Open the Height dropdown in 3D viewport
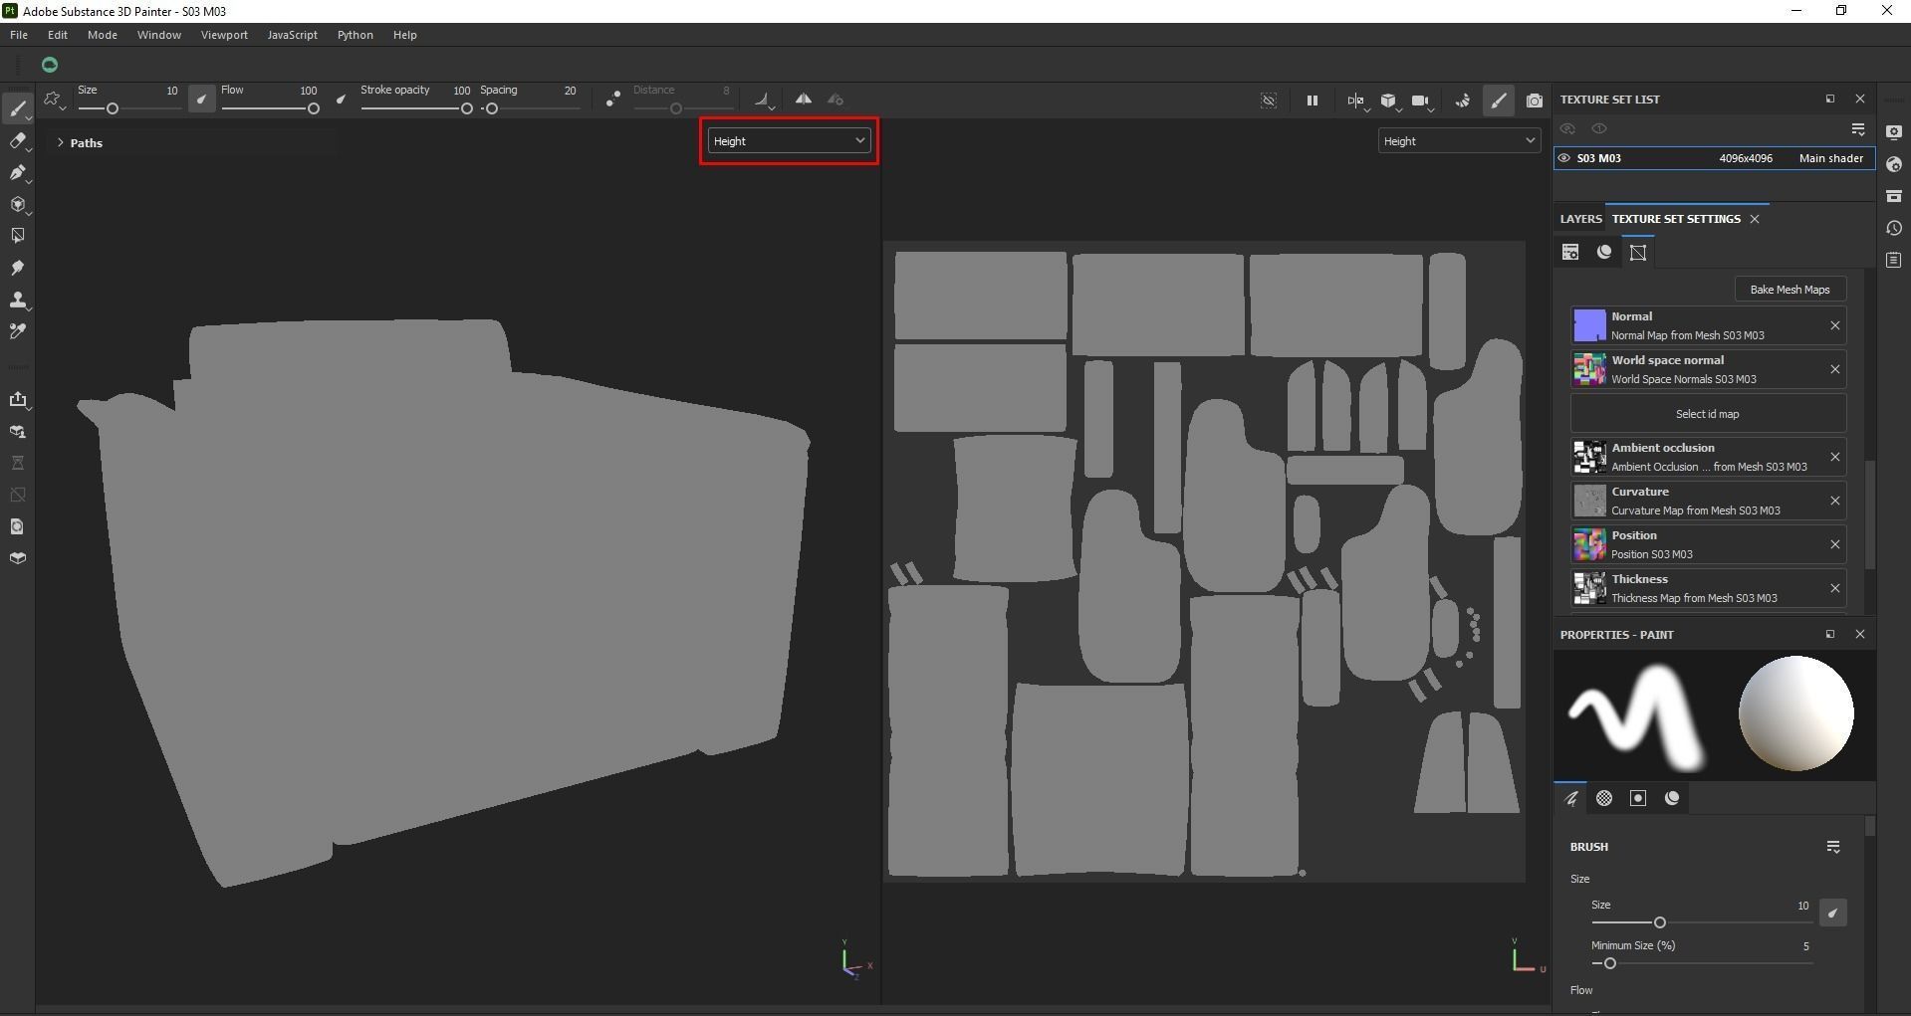Viewport: 1911px width, 1016px height. (x=789, y=141)
